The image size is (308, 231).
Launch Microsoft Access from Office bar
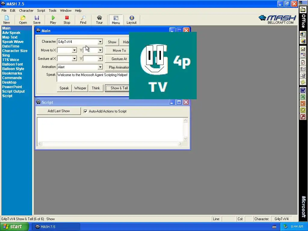(303, 117)
